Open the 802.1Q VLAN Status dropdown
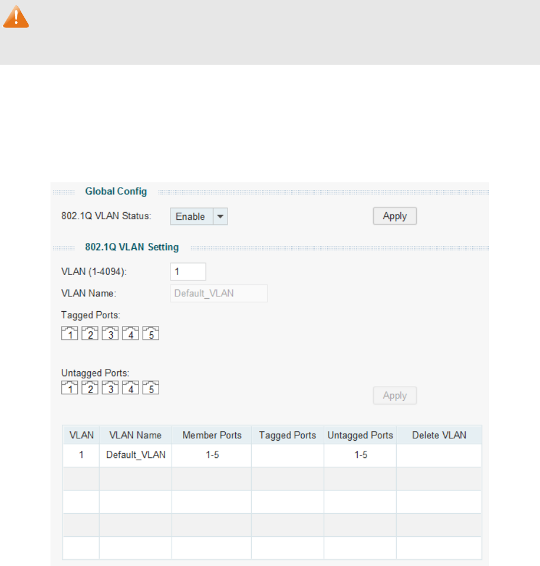The width and height of the screenshot is (540, 566). pyautogui.click(x=199, y=216)
